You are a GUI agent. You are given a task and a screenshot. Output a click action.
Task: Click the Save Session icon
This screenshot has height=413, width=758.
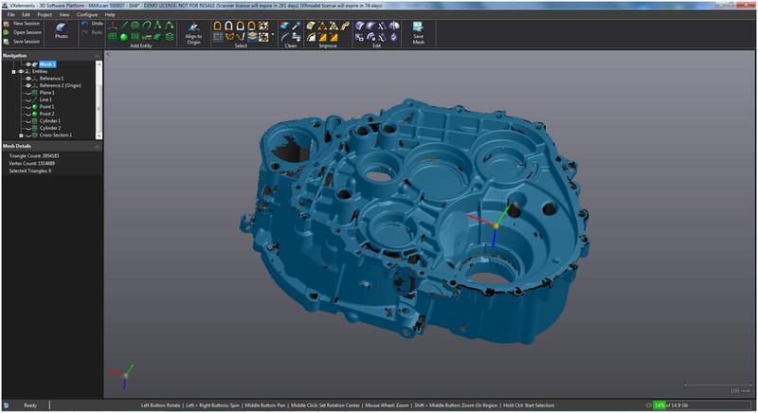(6, 42)
